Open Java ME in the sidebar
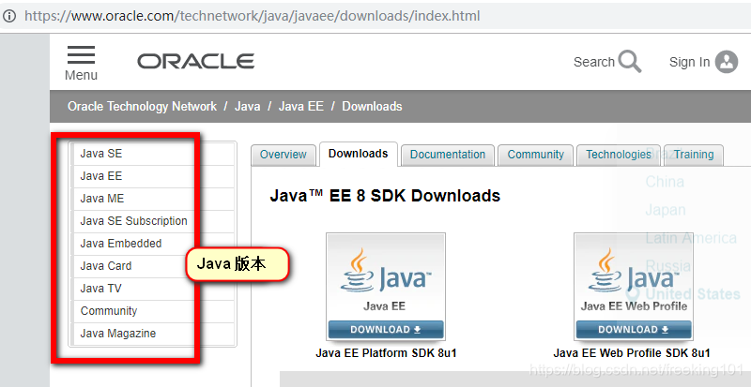Screen dimensions: 751x387 153,199
